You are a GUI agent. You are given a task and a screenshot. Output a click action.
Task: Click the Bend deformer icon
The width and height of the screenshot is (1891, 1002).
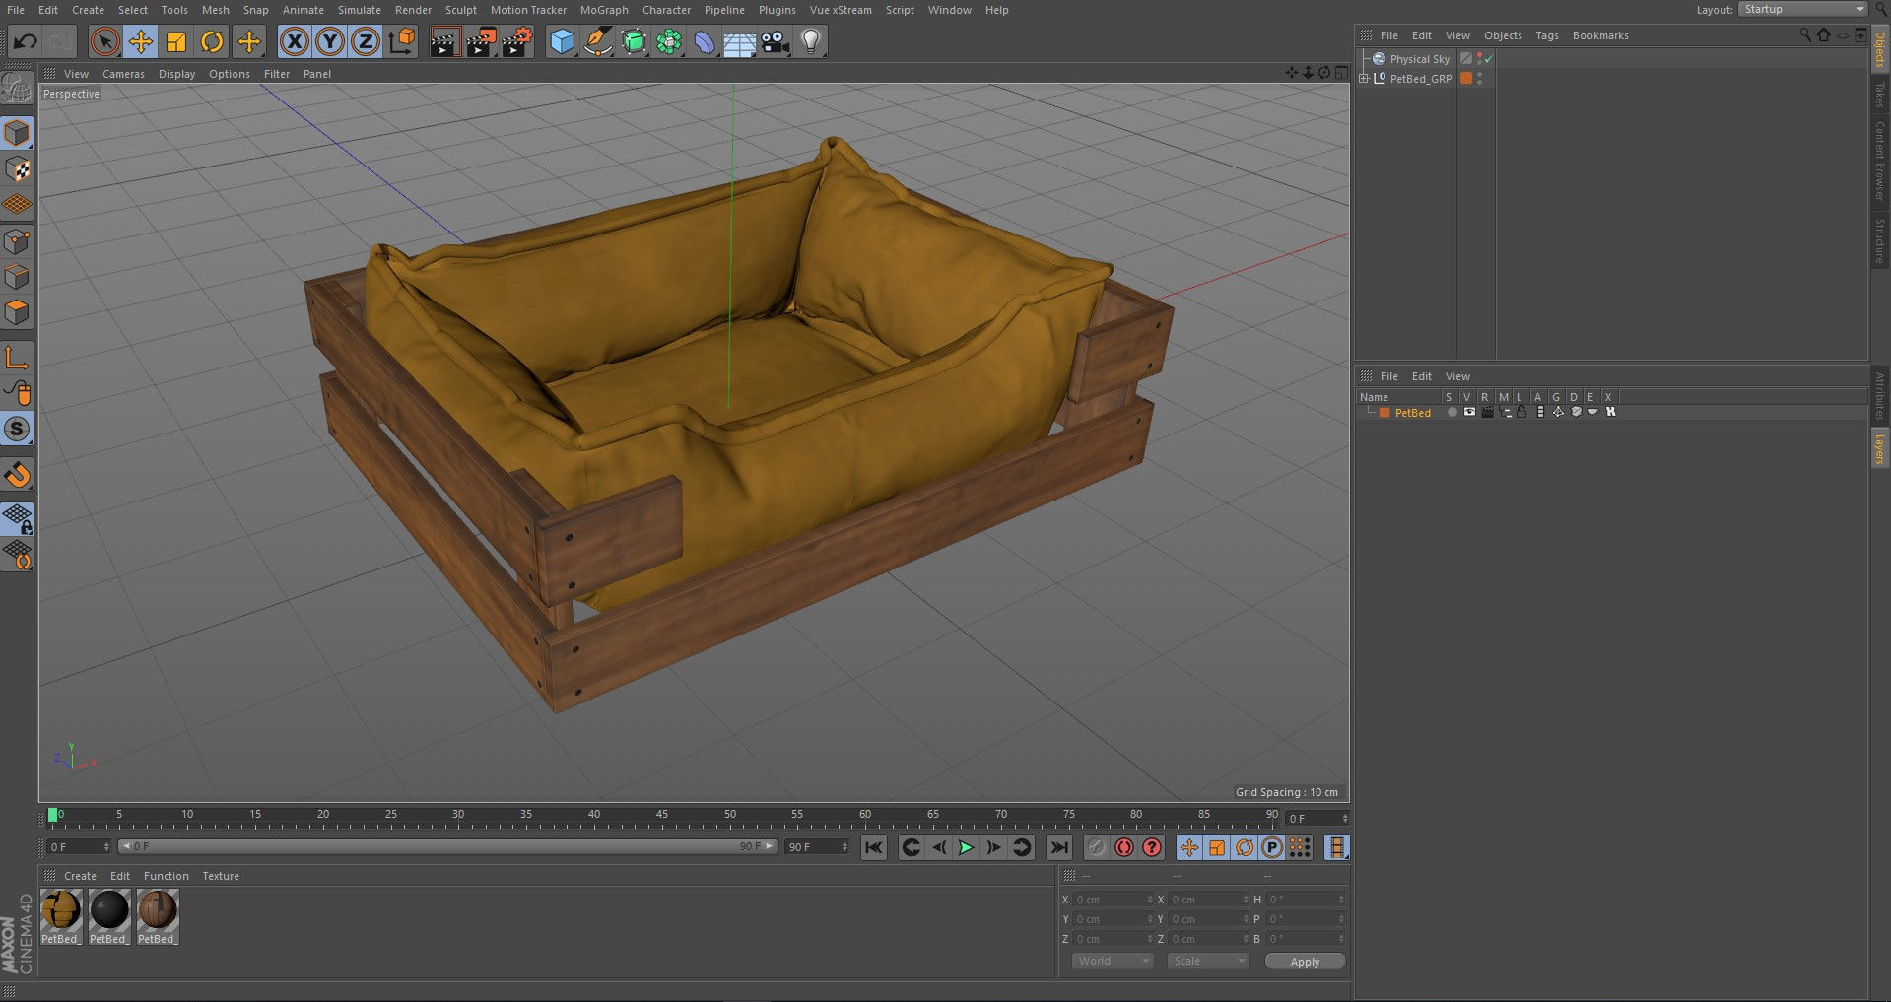pyautogui.click(x=705, y=41)
